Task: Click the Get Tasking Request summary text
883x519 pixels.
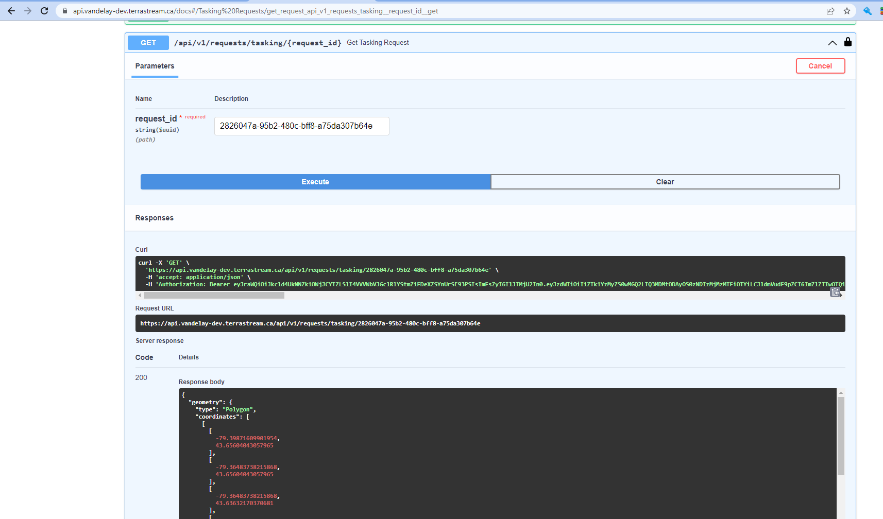Action: tap(378, 43)
